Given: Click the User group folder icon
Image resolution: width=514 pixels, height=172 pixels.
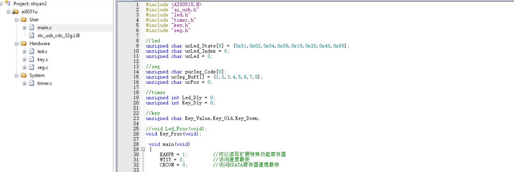Looking at the screenshot, I should tap(24, 20).
